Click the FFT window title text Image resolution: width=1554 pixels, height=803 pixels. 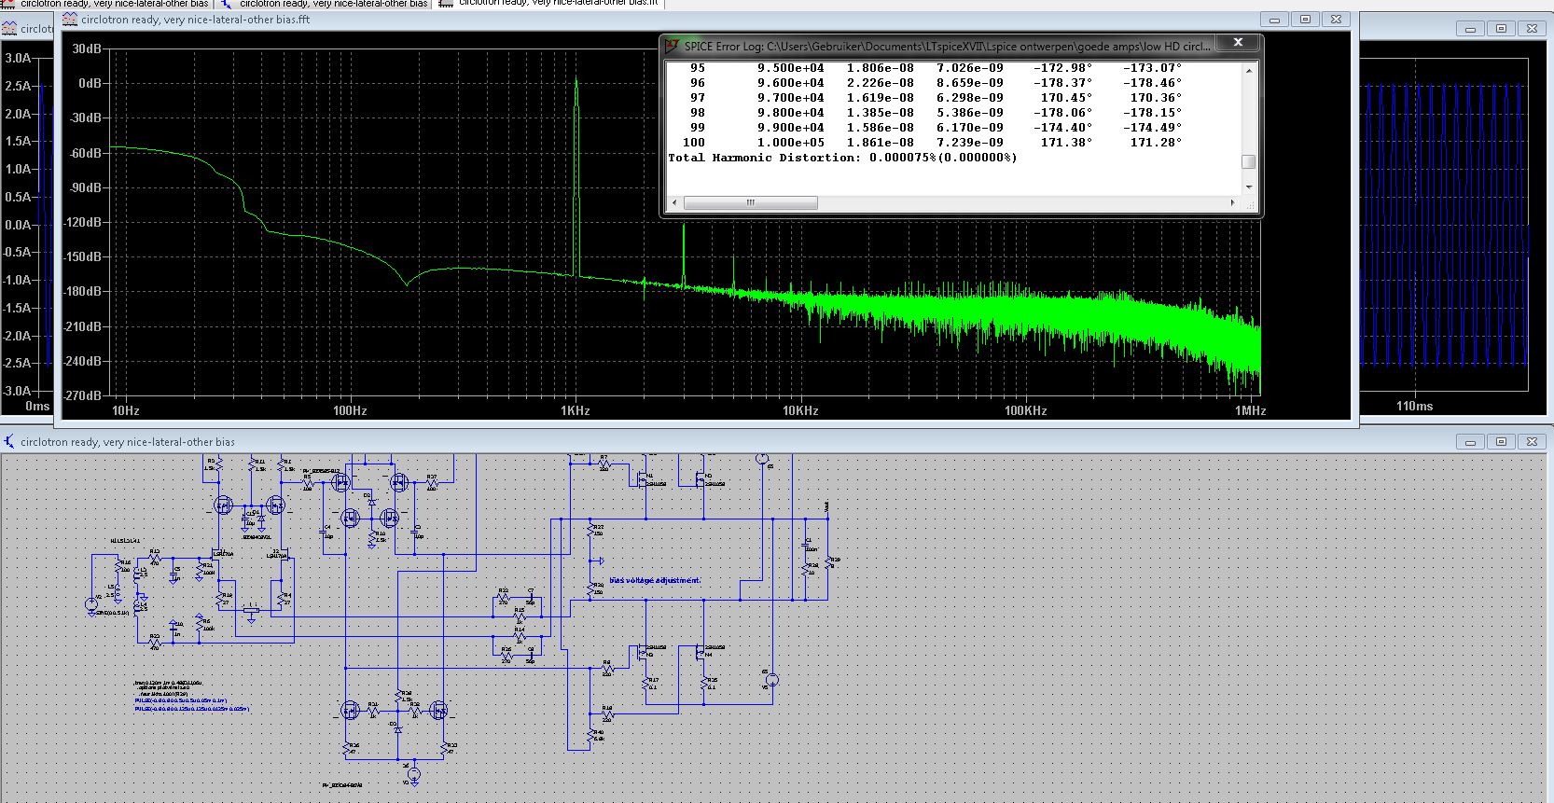point(196,19)
